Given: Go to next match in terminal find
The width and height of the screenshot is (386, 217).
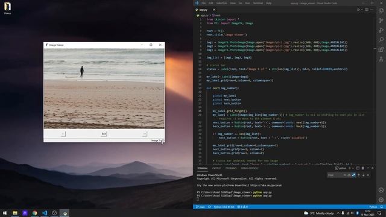Looking at the screenshot, I should point(363,175).
